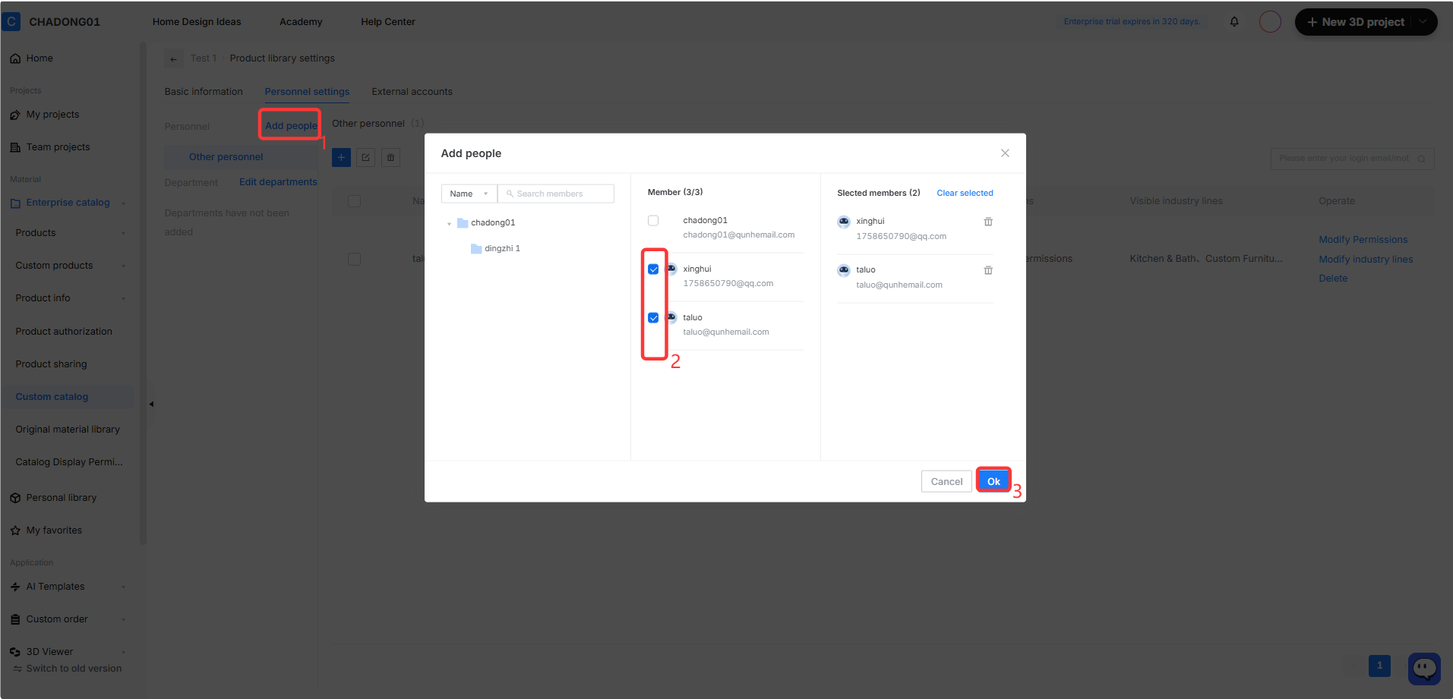Image resolution: width=1453 pixels, height=699 pixels.
Task: Uncheck the taluo member checkbox
Action: (x=653, y=318)
